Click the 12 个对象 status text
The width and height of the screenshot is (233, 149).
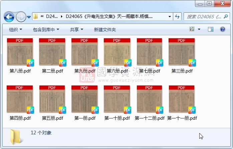[41, 133]
